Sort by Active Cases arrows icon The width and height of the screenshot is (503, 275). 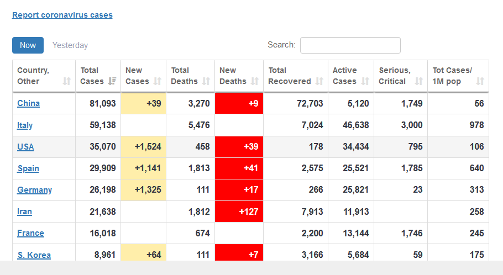365,81
